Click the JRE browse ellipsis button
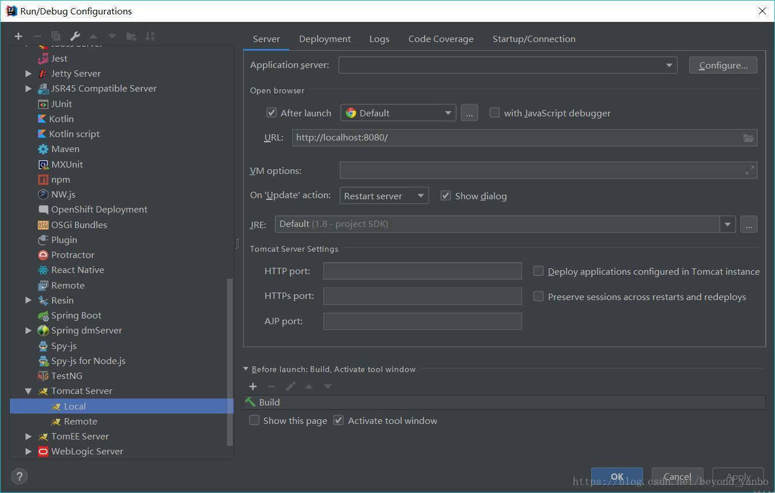The width and height of the screenshot is (775, 493). (748, 224)
